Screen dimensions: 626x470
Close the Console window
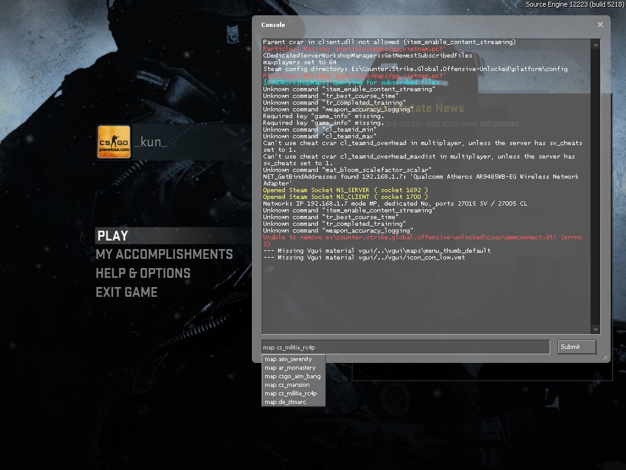tap(600, 24)
